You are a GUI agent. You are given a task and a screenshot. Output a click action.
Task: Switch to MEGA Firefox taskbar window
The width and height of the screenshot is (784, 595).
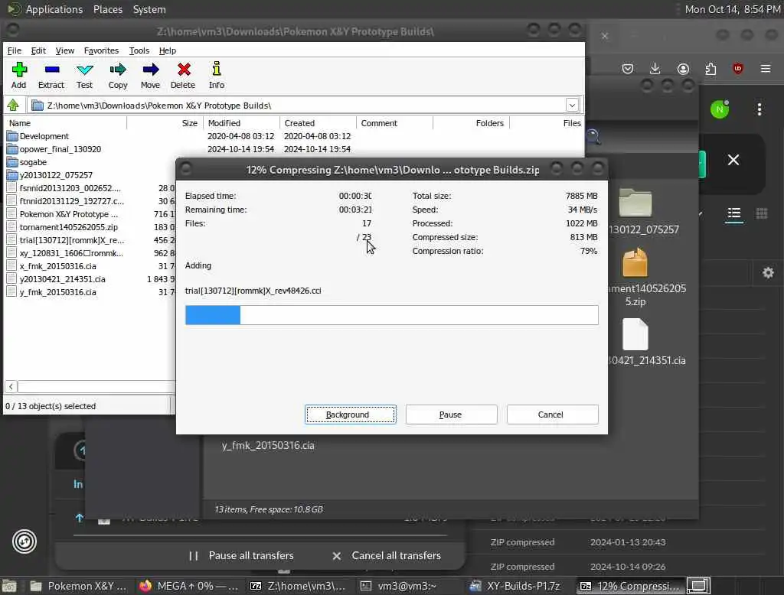(188, 586)
